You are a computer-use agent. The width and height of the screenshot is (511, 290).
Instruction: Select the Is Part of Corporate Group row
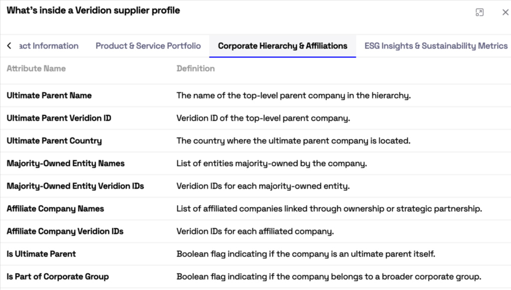56,277
